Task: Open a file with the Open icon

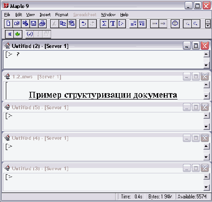Action: (x=17, y=24)
